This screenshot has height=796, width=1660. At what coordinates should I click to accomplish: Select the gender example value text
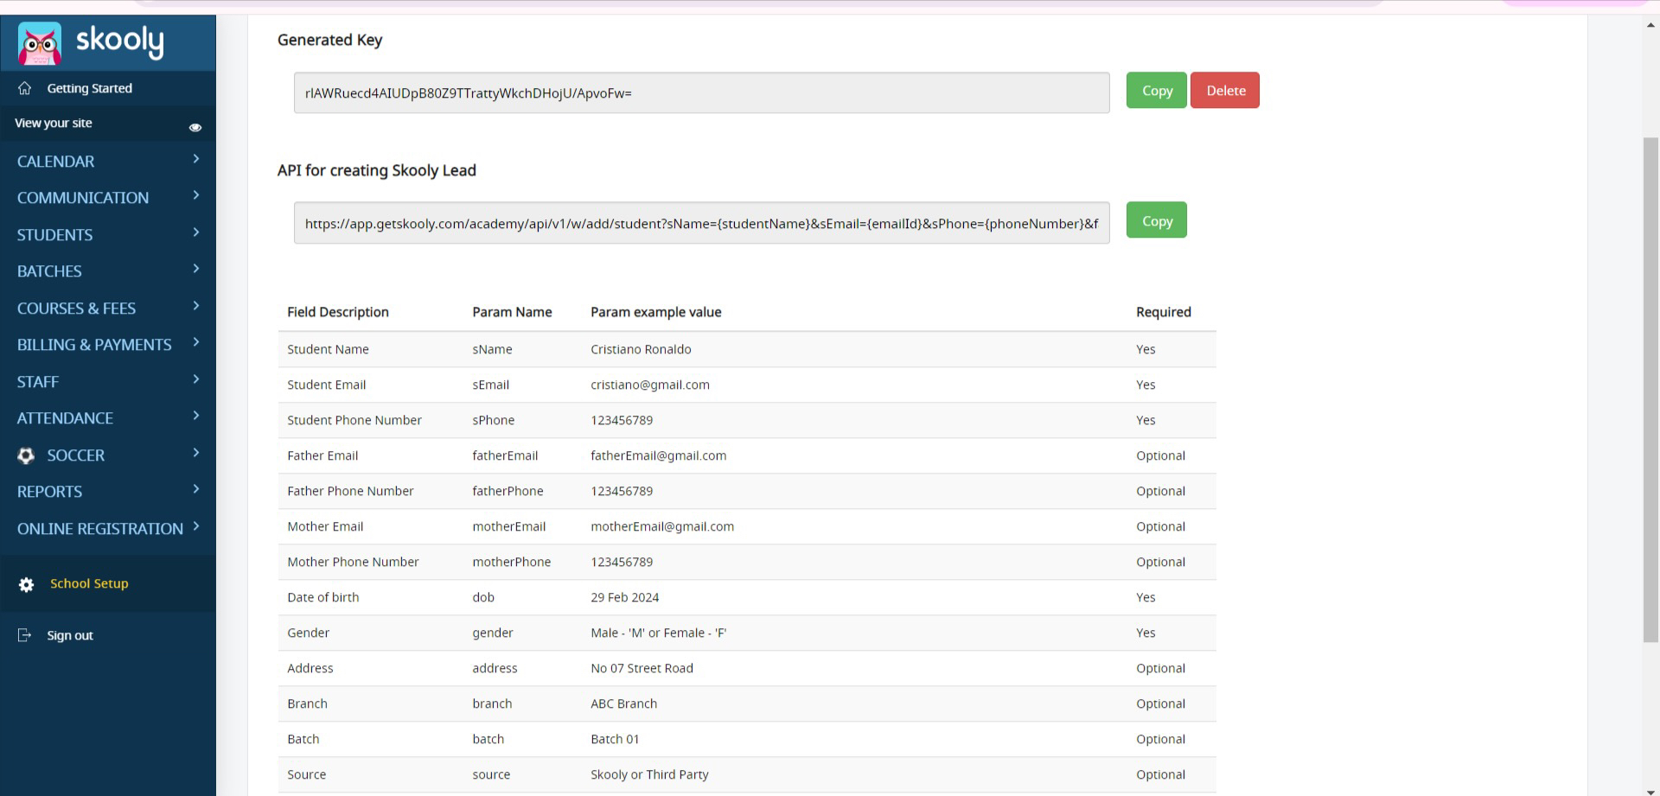point(658,633)
